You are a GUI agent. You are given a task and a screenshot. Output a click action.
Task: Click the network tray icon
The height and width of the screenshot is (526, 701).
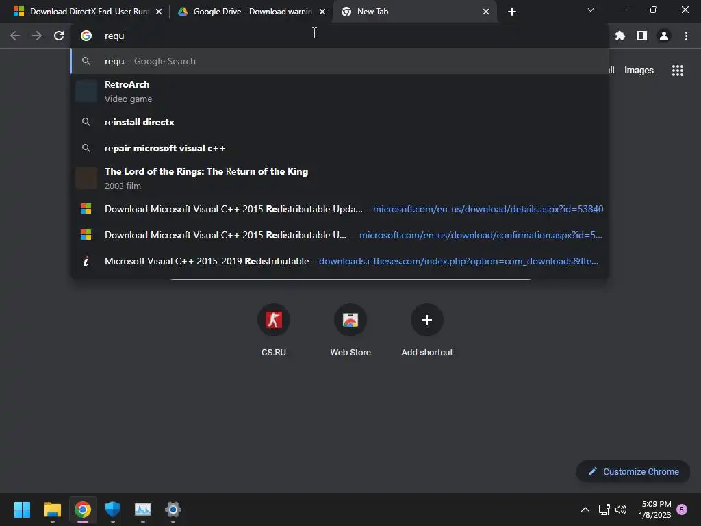(604, 510)
